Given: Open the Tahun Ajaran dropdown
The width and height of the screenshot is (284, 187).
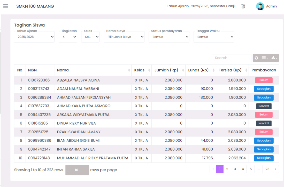Looking at the screenshot, I should click(34, 37).
